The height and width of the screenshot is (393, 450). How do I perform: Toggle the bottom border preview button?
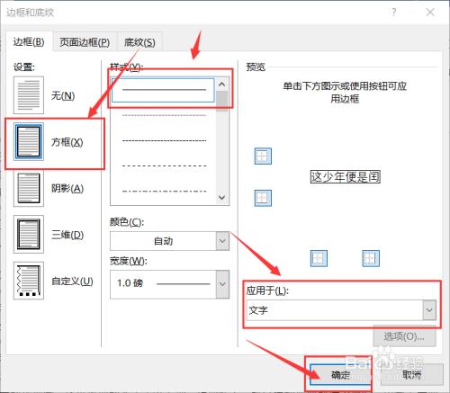point(263,198)
